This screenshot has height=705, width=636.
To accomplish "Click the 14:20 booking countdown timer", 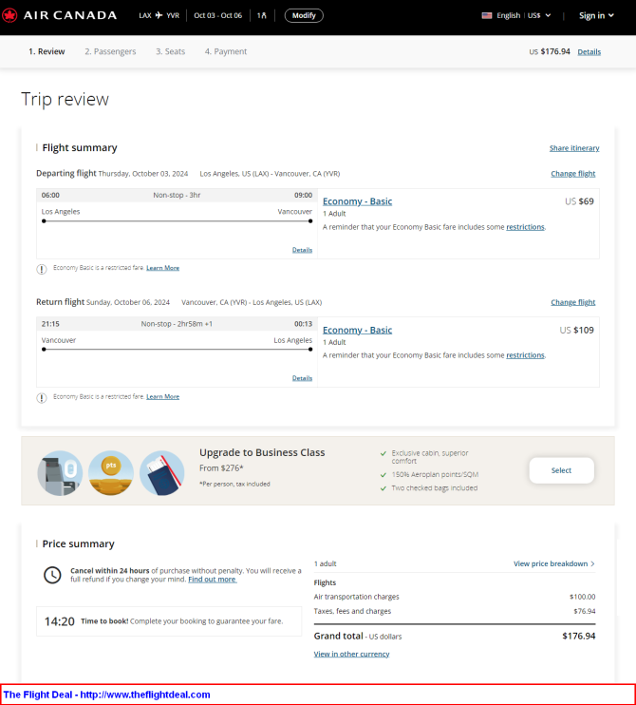I will point(59,621).
